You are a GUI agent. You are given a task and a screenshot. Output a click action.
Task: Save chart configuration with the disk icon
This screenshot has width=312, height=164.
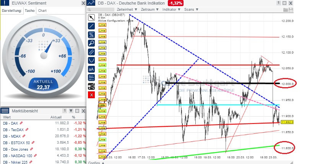pyautogui.click(x=291, y=10)
